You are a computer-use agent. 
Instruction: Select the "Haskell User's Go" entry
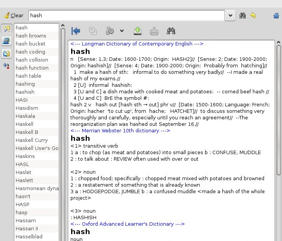(36, 148)
